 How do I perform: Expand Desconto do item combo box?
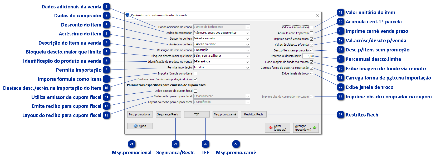[x=222, y=39]
